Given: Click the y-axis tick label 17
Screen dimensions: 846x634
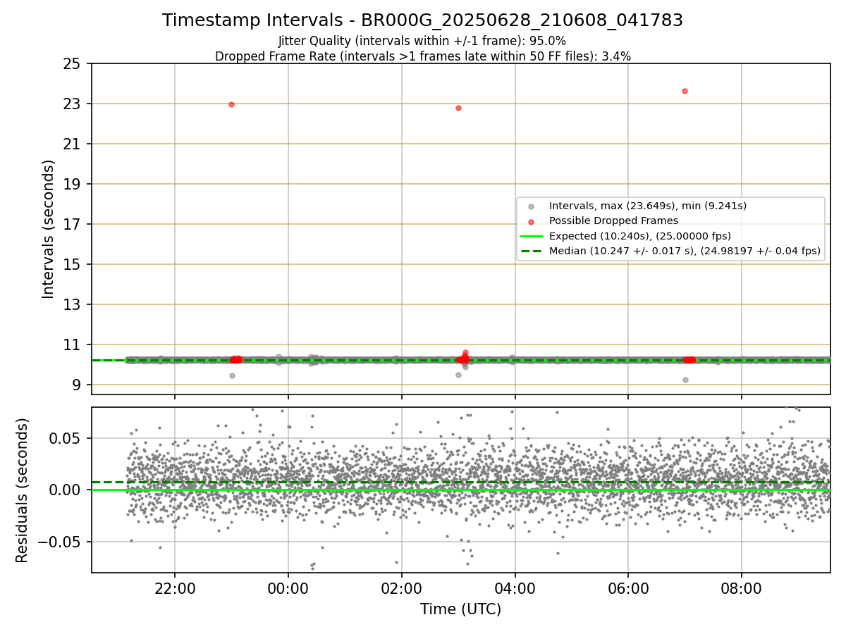Looking at the screenshot, I should tap(72, 225).
